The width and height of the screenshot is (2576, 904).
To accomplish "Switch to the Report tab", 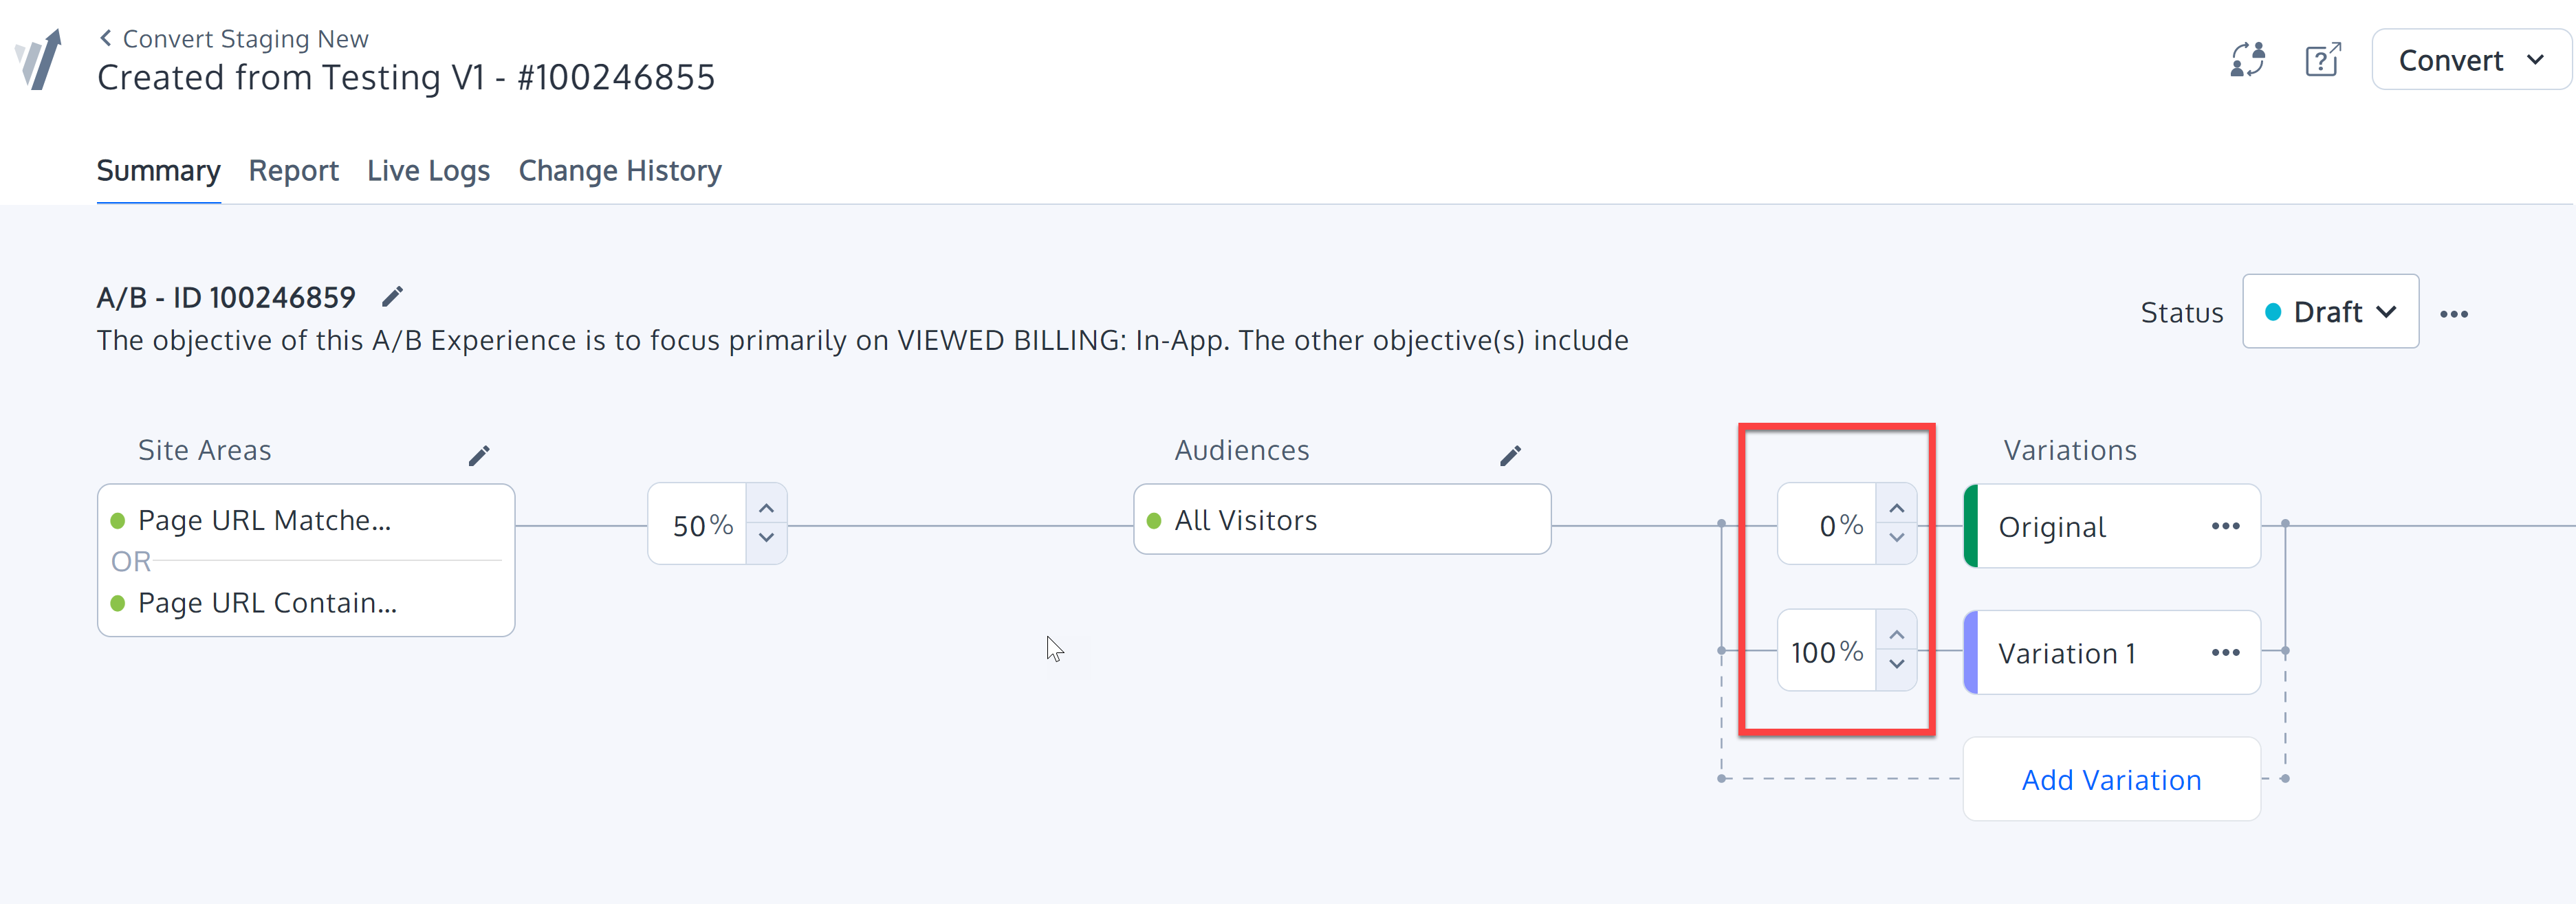I will pos(293,171).
